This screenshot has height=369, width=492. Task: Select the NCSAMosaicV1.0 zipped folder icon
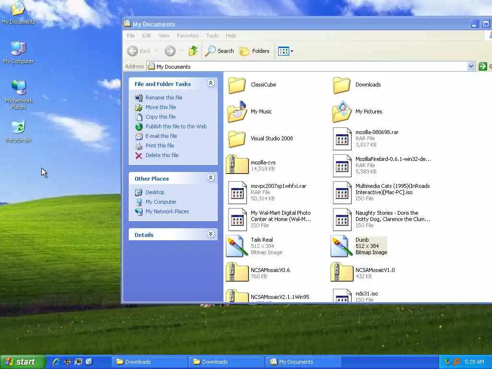(x=342, y=272)
